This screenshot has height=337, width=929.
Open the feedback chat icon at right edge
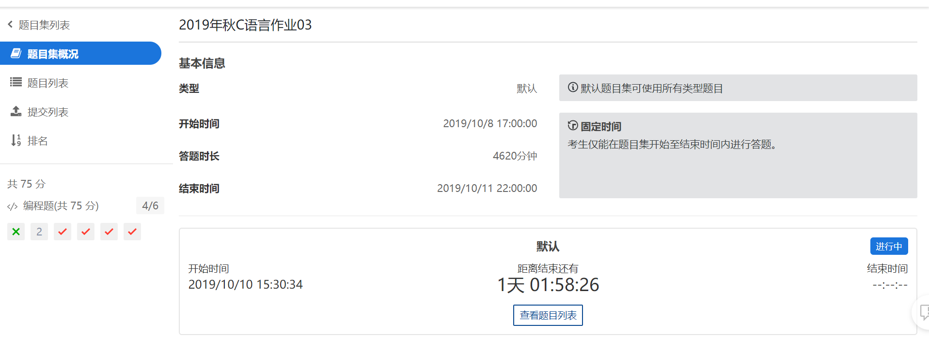point(924,311)
